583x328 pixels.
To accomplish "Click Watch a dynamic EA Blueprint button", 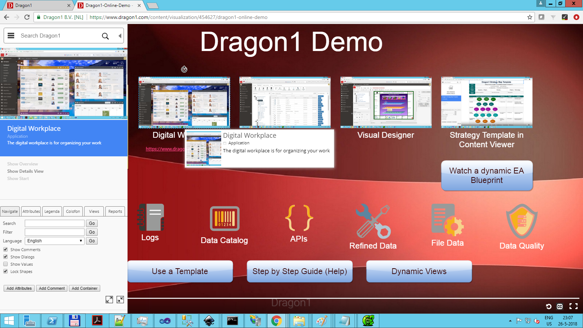I will 487,176.
